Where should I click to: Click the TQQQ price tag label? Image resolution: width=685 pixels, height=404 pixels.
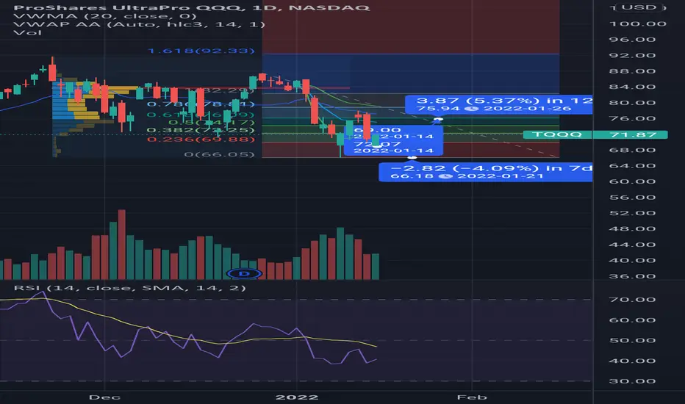click(557, 134)
